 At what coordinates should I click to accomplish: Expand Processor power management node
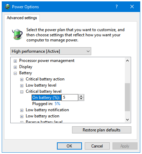(x=15, y=61)
